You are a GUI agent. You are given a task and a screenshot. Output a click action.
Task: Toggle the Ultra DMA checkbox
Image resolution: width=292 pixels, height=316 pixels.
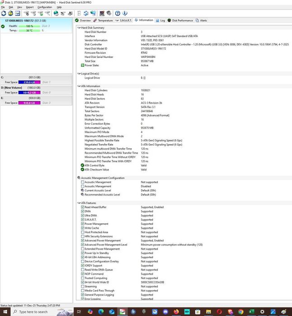pyautogui.click(x=83, y=216)
